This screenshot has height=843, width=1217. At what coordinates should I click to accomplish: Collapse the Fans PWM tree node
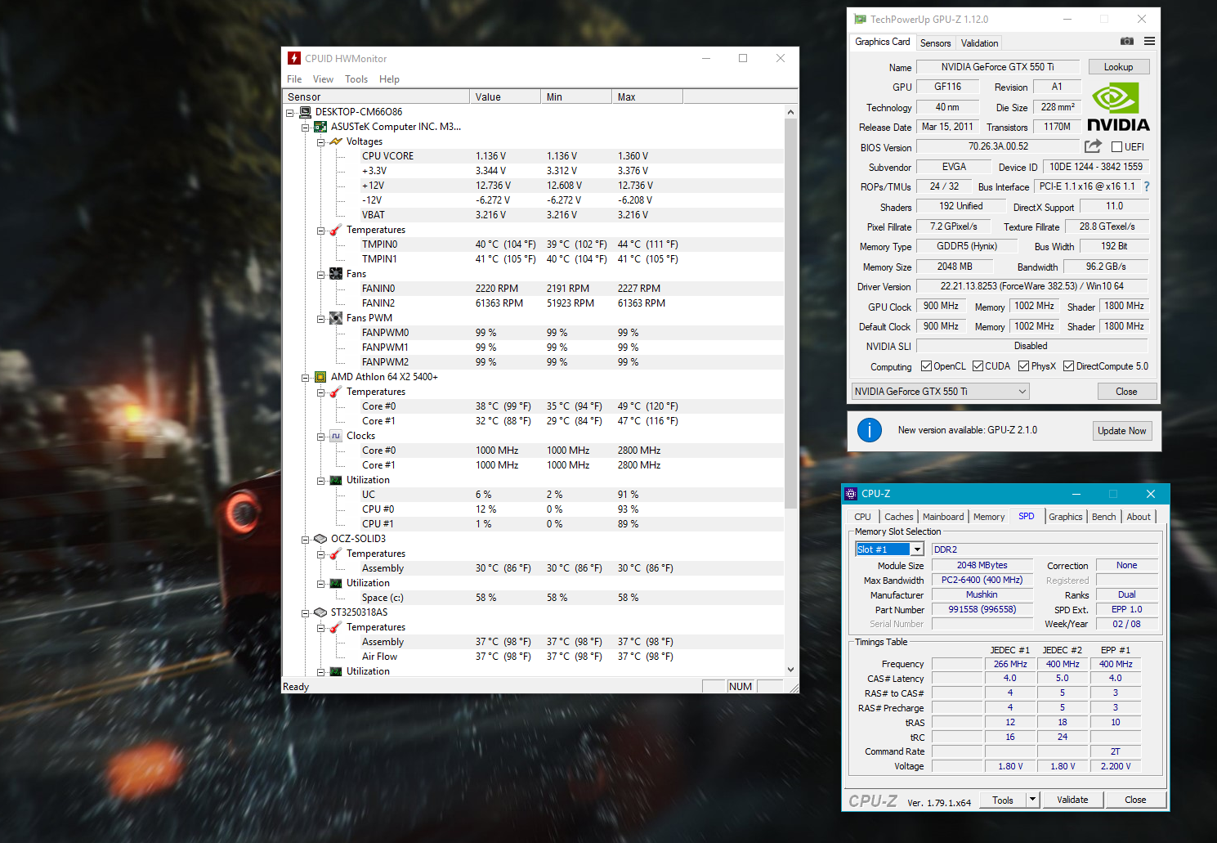(x=320, y=319)
